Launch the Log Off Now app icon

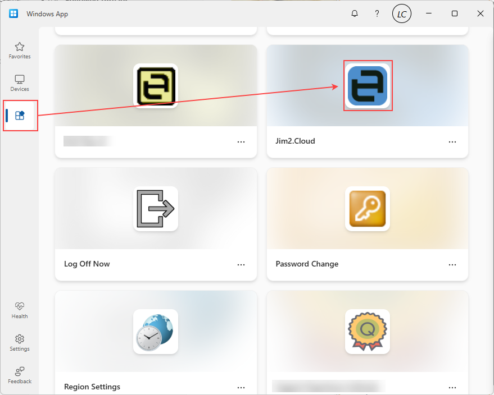point(156,208)
